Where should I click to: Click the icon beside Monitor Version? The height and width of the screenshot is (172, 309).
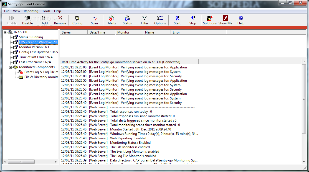(15, 47)
